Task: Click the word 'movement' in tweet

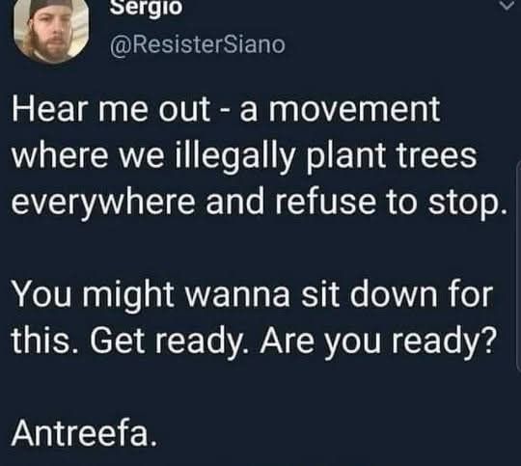Action: coord(354,110)
